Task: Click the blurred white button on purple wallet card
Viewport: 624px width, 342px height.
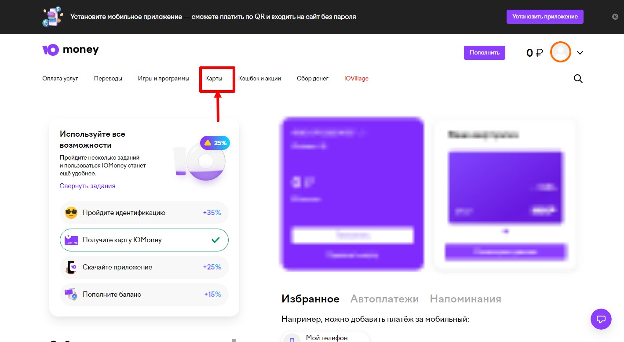Action: point(352,235)
